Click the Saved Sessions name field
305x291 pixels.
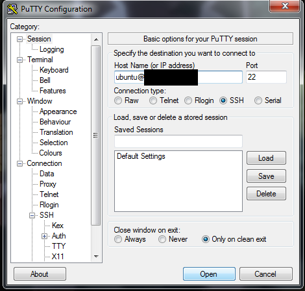pos(178,141)
